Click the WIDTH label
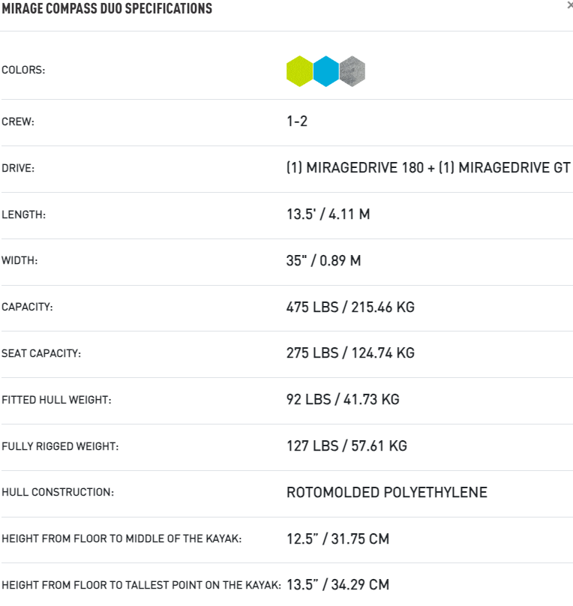573x606 pixels. pyautogui.click(x=19, y=260)
